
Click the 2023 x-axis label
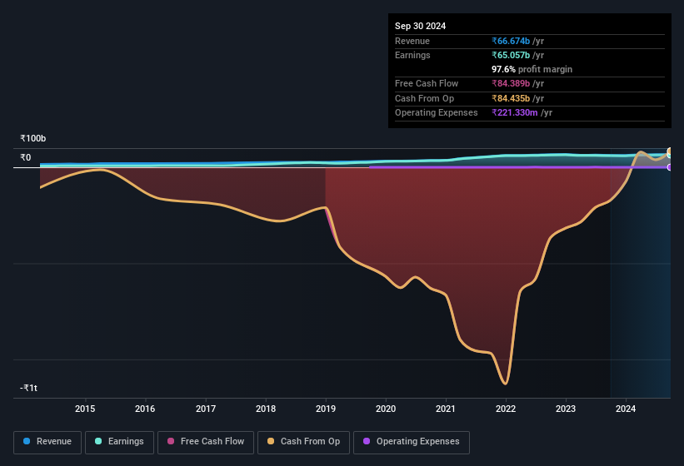(566, 409)
